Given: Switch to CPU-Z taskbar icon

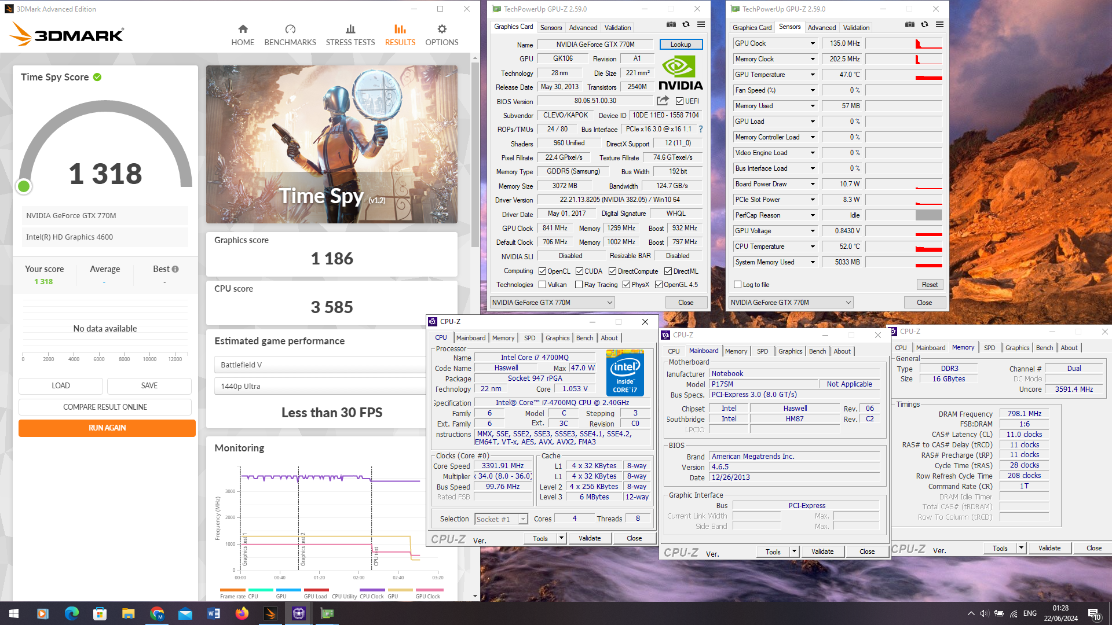Looking at the screenshot, I should click(298, 613).
